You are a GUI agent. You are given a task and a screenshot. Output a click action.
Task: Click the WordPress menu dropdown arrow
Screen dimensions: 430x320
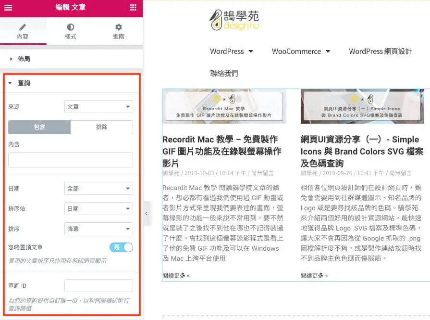click(x=251, y=51)
